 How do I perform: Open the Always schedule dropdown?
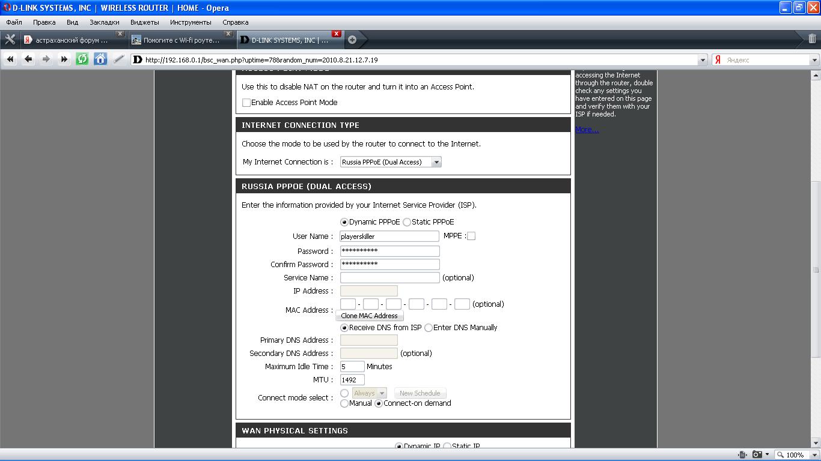(369, 393)
